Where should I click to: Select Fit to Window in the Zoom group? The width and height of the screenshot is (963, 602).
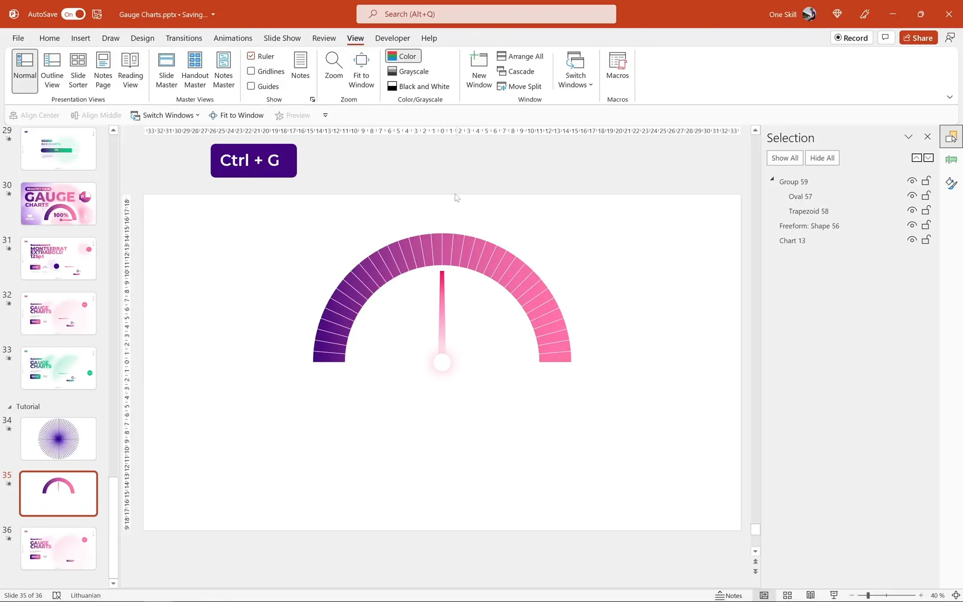361,69
